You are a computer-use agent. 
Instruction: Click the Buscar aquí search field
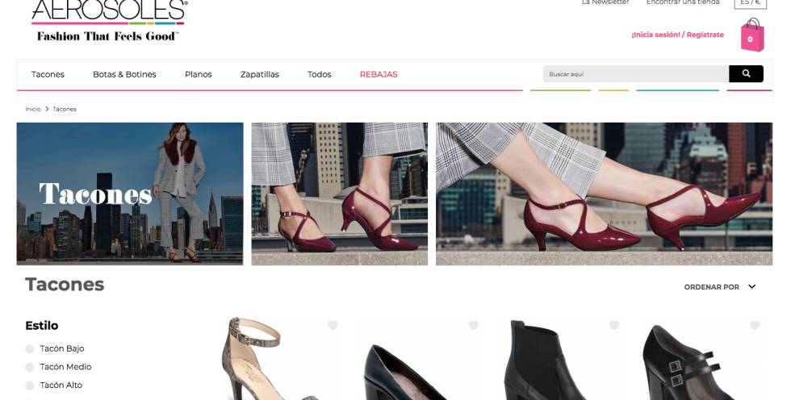[x=635, y=74]
